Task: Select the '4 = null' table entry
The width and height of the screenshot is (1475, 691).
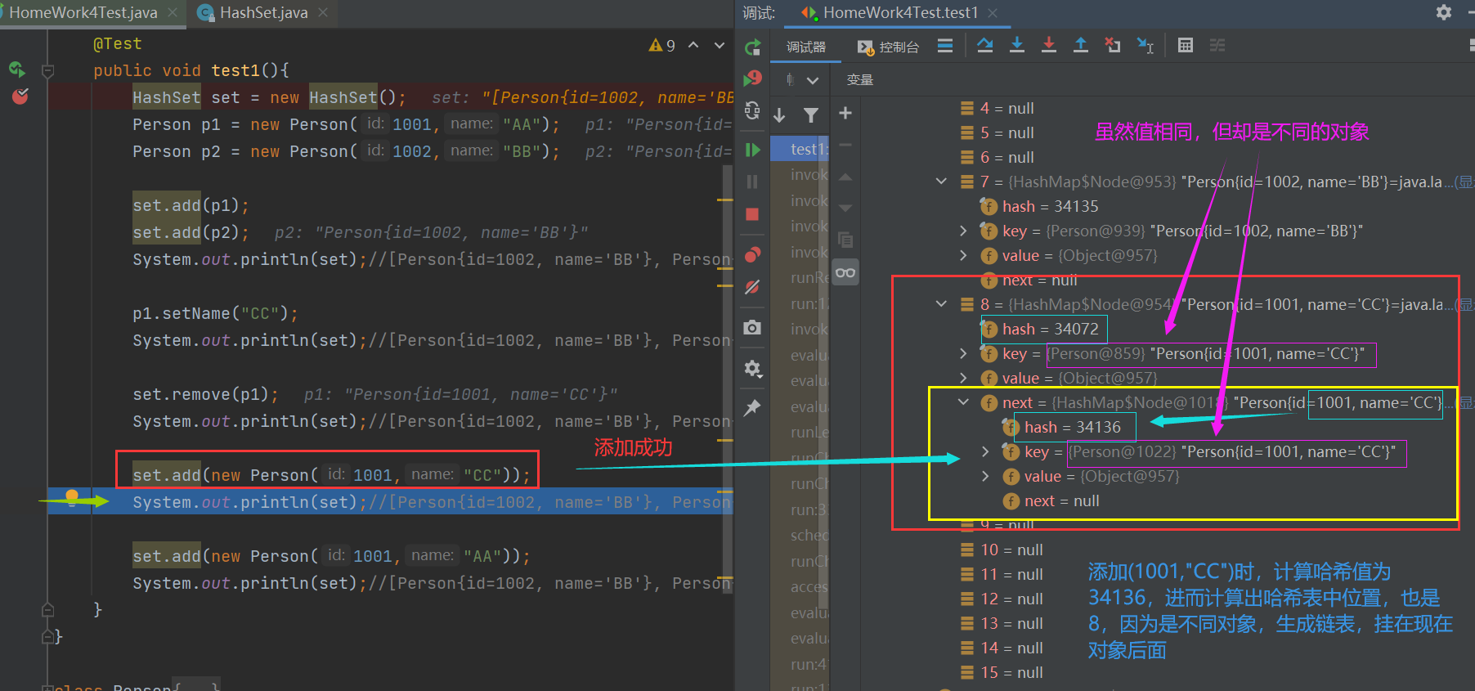Action: 998,108
